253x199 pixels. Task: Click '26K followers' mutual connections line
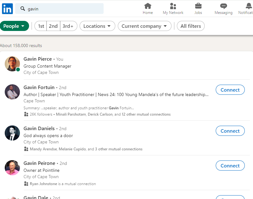[100, 114]
